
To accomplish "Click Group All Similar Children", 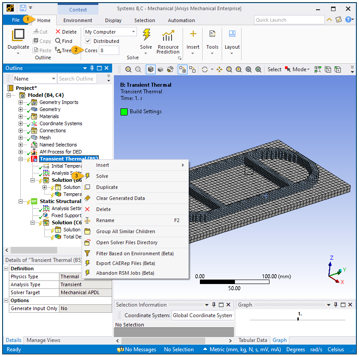I will point(125,231).
